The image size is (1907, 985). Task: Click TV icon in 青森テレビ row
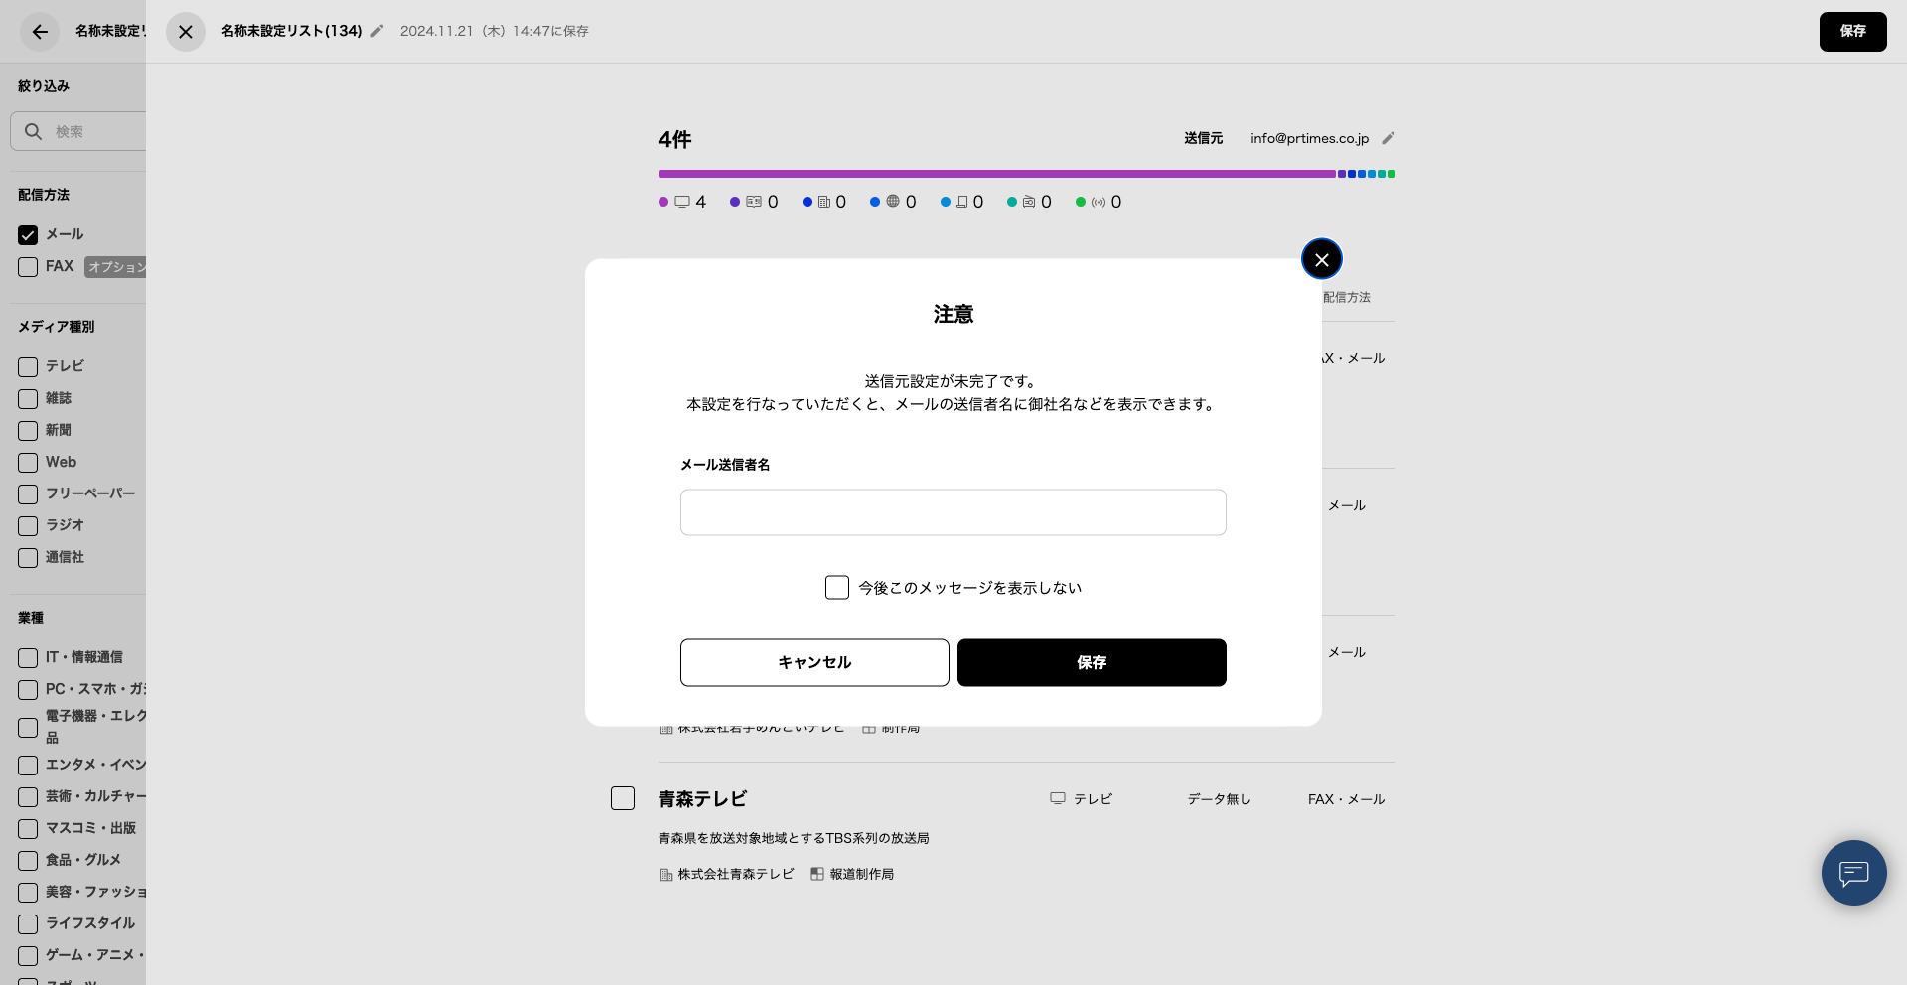pos(1058,798)
